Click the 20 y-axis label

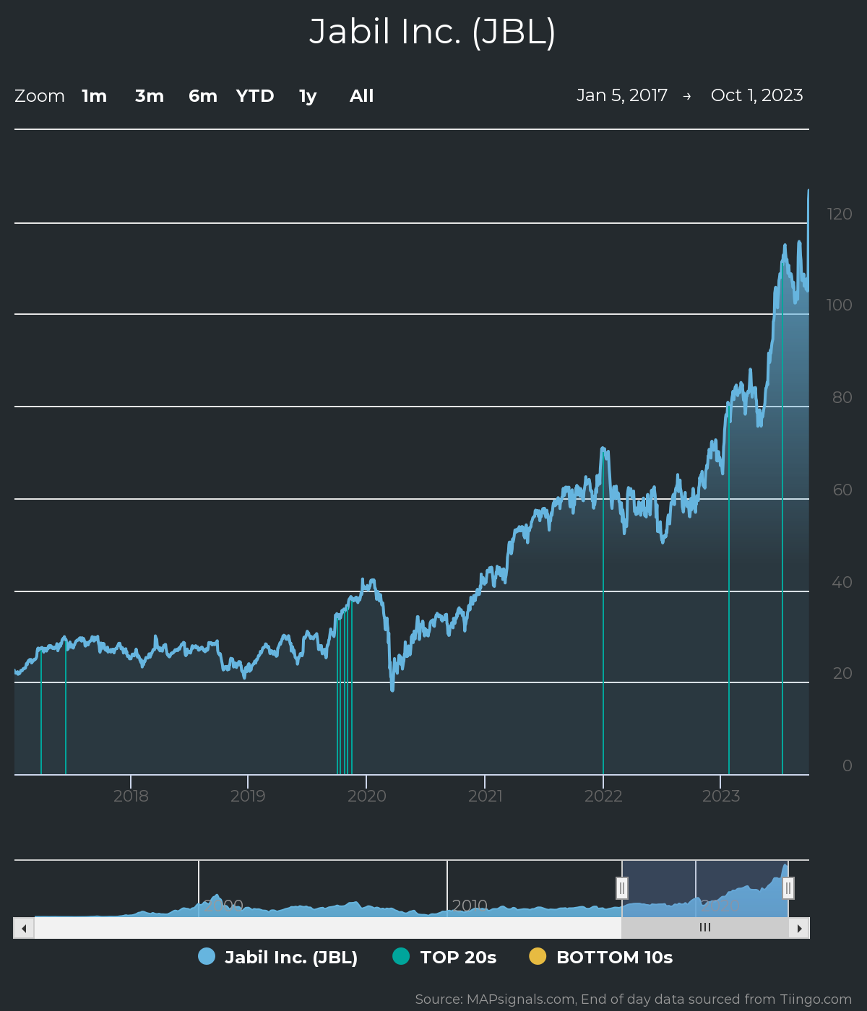(x=842, y=673)
